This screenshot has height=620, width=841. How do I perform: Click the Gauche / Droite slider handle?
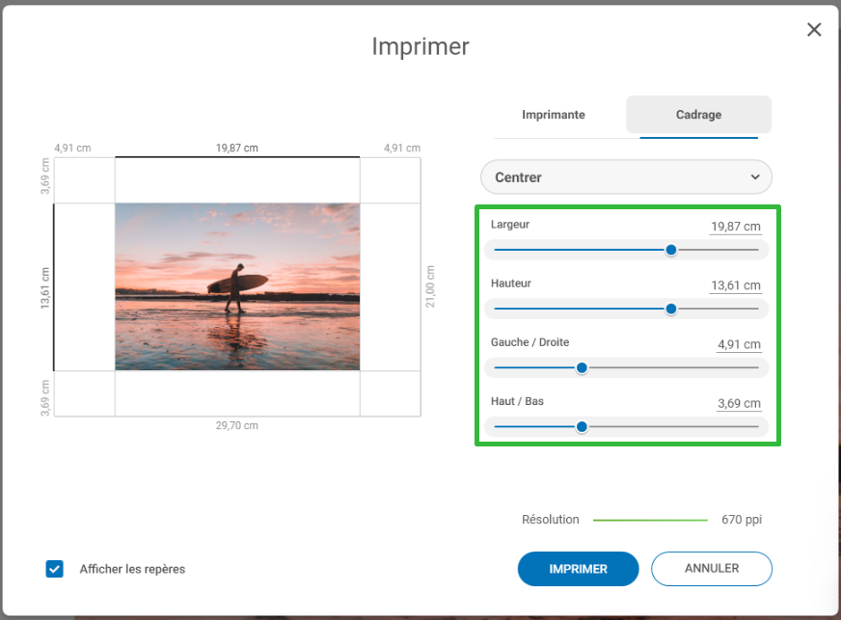coord(582,368)
